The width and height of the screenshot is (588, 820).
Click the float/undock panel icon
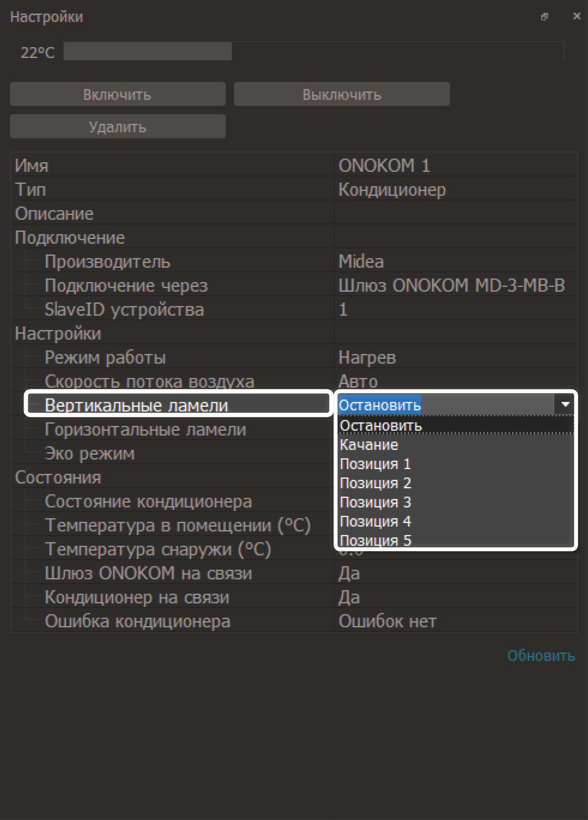point(544,17)
